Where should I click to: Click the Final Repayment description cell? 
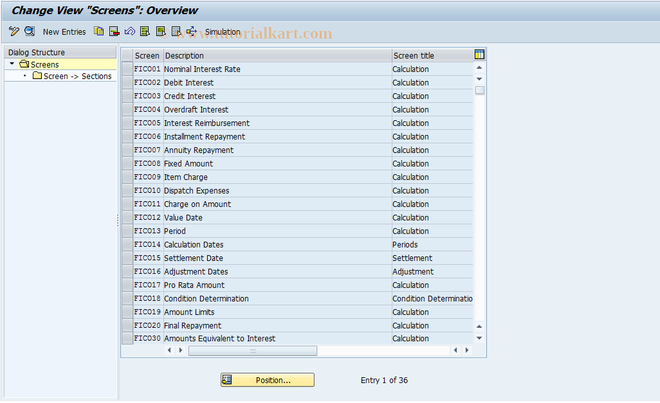(x=277, y=325)
